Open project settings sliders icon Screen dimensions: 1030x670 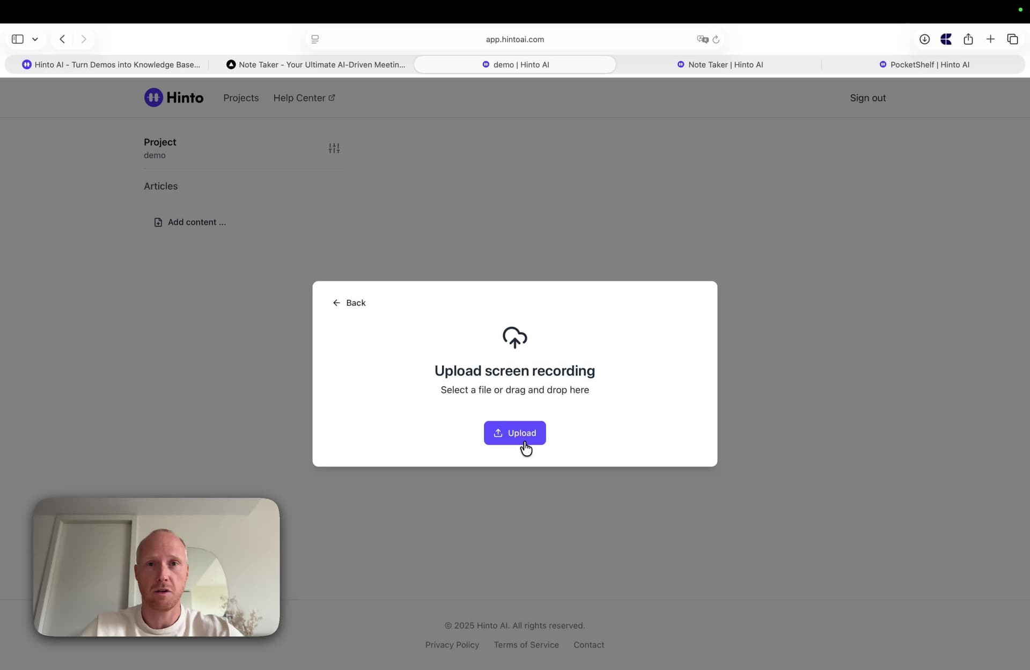pos(334,148)
